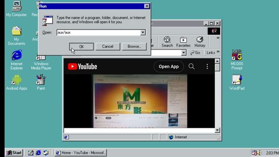Click the volume speaker tray icon
Viewport: 279px width, 157px height.
(x=259, y=153)
